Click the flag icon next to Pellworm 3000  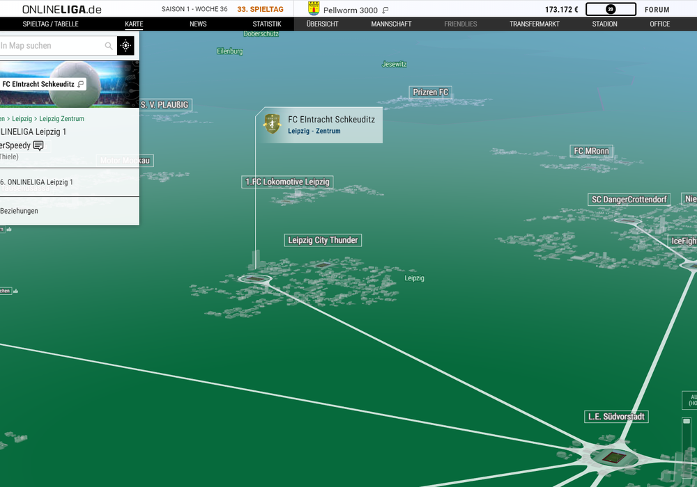click(385, 10)
